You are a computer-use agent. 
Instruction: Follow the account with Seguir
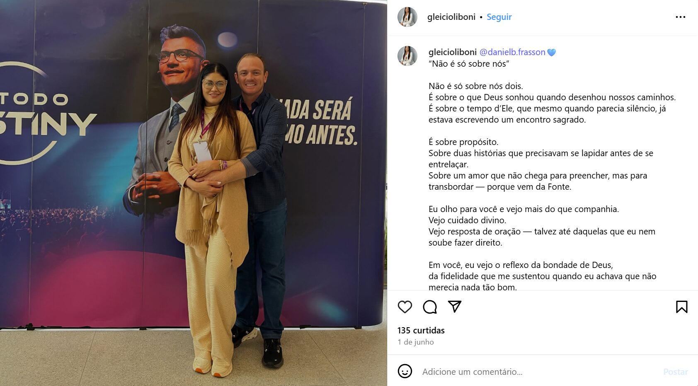pos(499,17)
